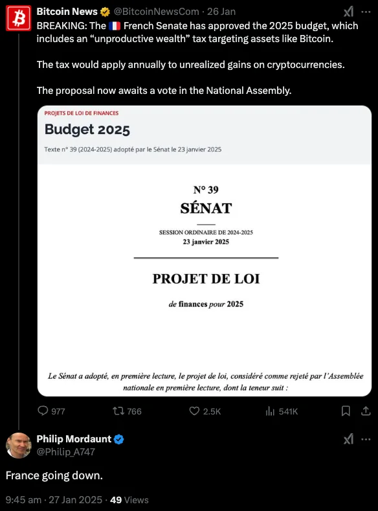Open the Budget 2025 Sénat document image
The height and width of the screenshot is (511, 378).
point(205,251)
